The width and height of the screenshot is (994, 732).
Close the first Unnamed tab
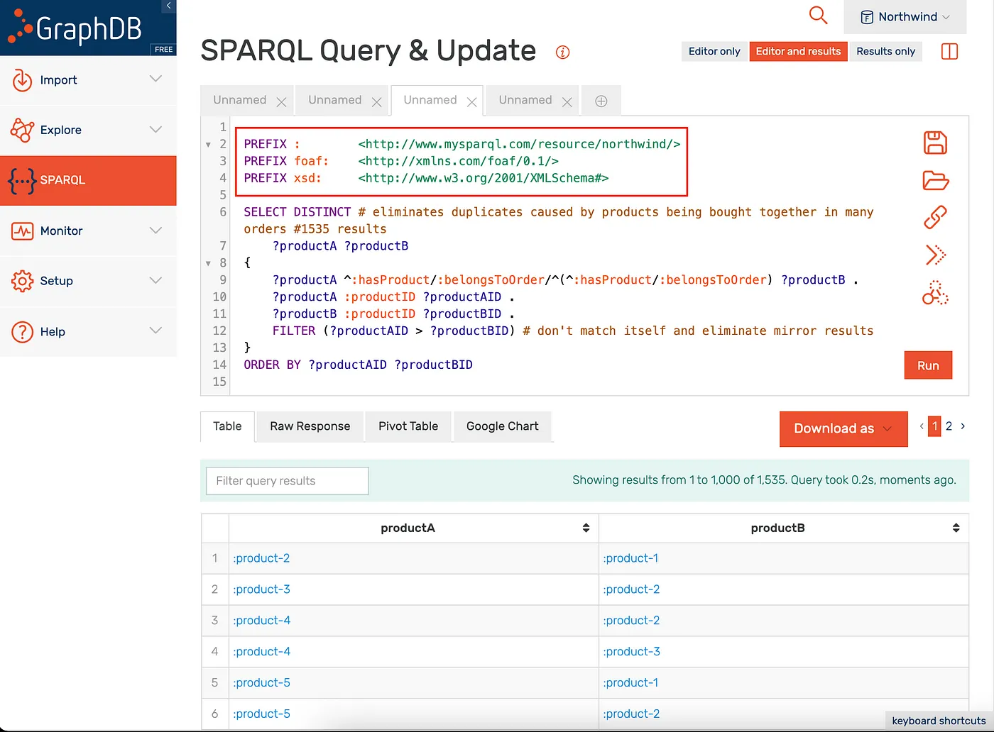(281, 102)
